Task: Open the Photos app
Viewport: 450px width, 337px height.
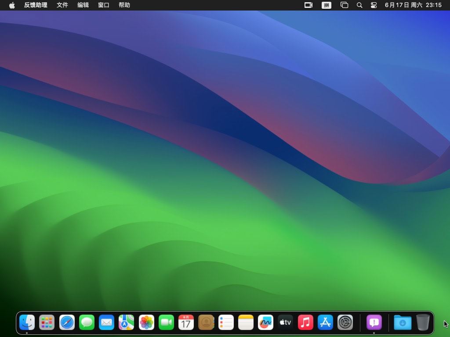Action: 146,323
